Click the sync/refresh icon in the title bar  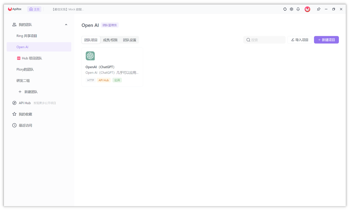285,9
